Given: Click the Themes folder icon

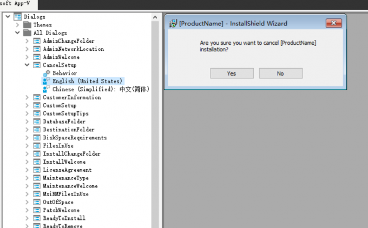Looking at the screenshot, I should pyautogui.click(x=27, y=25).
